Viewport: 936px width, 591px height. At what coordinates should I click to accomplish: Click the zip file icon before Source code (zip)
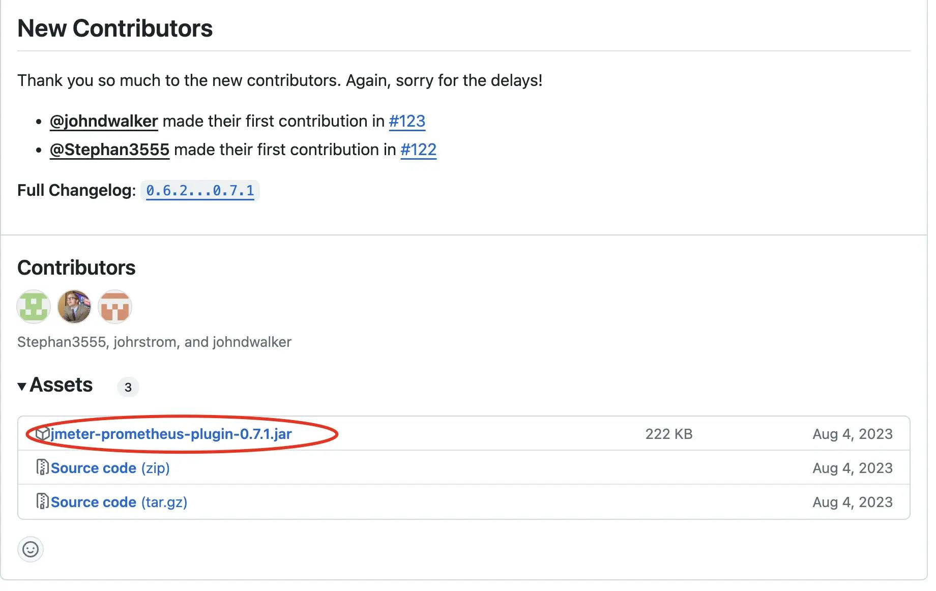coord(43,467)
